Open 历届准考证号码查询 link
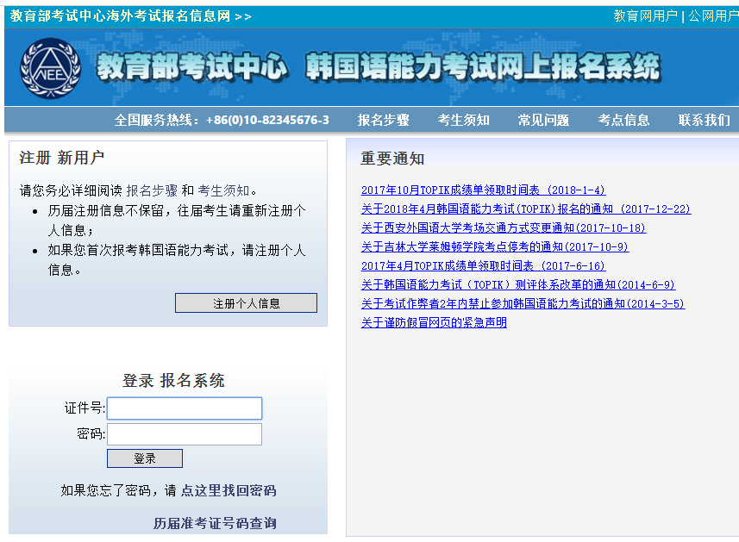 pos(215,523)
